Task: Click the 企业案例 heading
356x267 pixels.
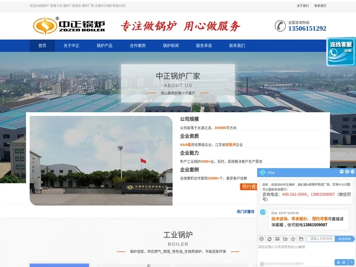Action: pyautogui.click(x=189, y=170)
